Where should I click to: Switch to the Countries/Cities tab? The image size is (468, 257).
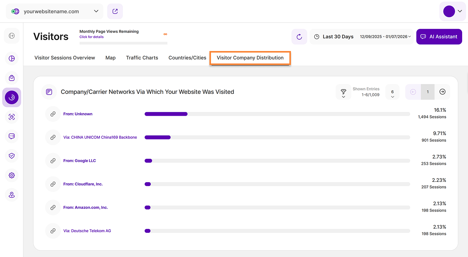click(187, 58)
